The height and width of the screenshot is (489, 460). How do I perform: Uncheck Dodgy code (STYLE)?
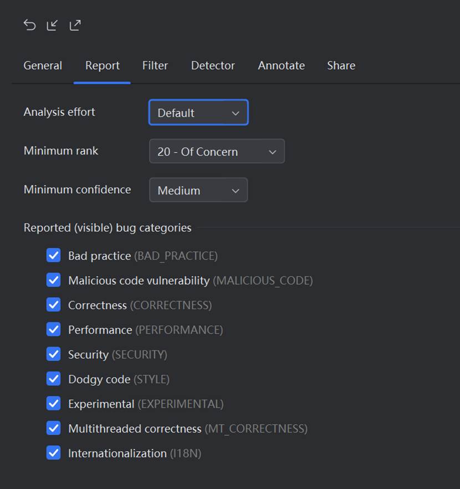pos(54,379)
